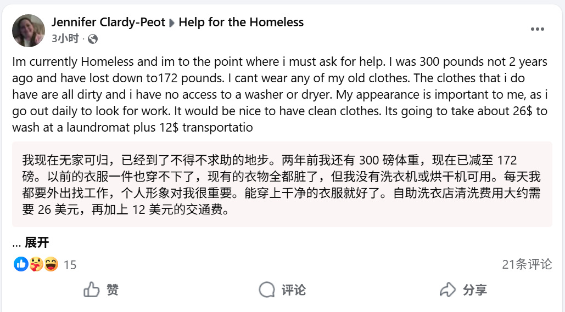Click the 分享 share button label
565x312 pixels.
coord(475,290)
